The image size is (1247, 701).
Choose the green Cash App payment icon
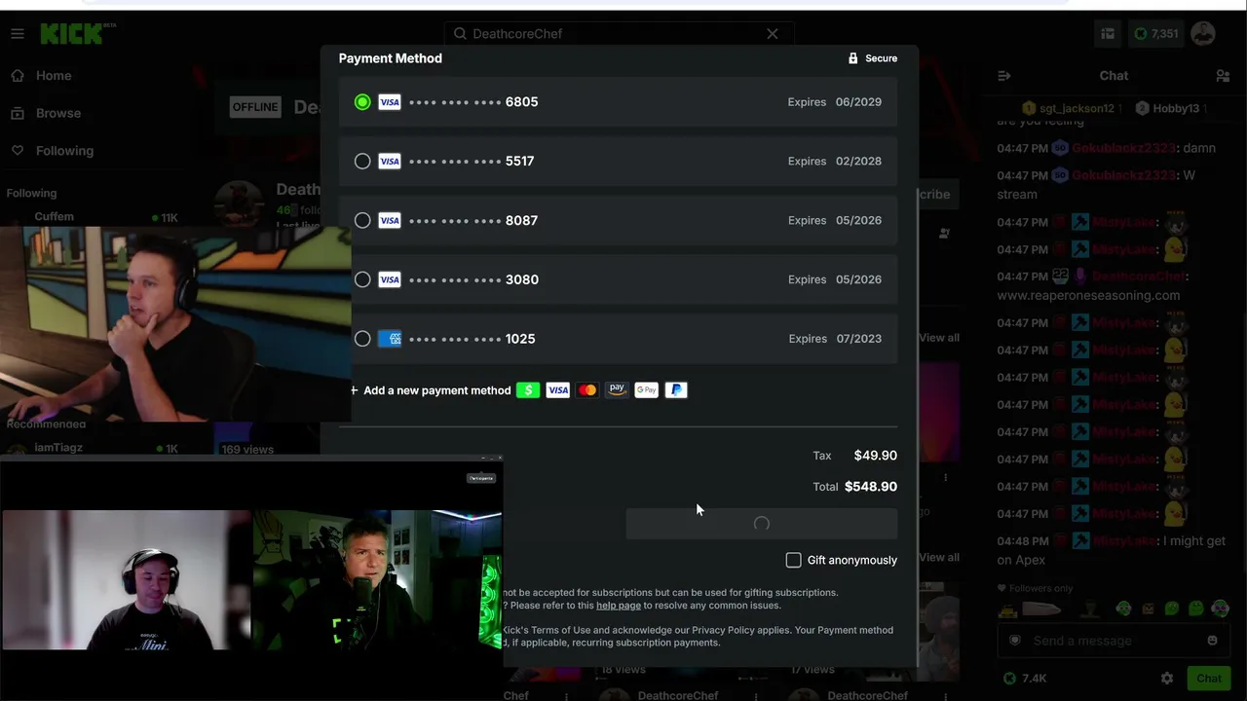click(x=528, y=390)
